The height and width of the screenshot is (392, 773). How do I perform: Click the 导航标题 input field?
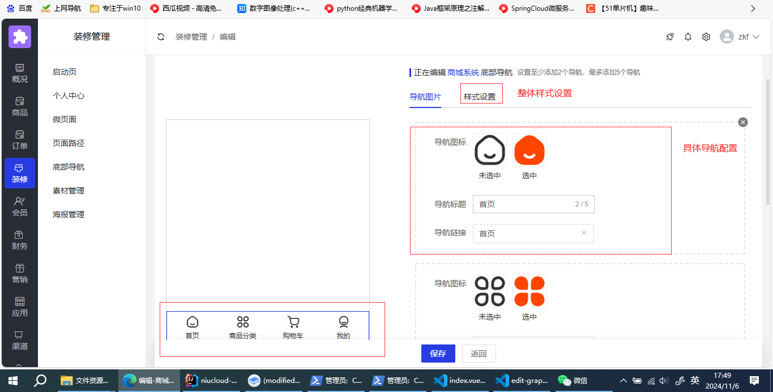(524, 204)
